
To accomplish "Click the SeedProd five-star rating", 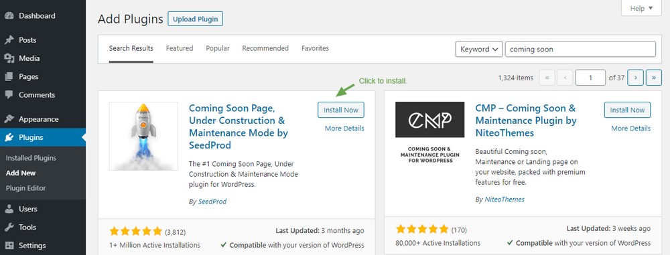I will click(x=136, y=232).
